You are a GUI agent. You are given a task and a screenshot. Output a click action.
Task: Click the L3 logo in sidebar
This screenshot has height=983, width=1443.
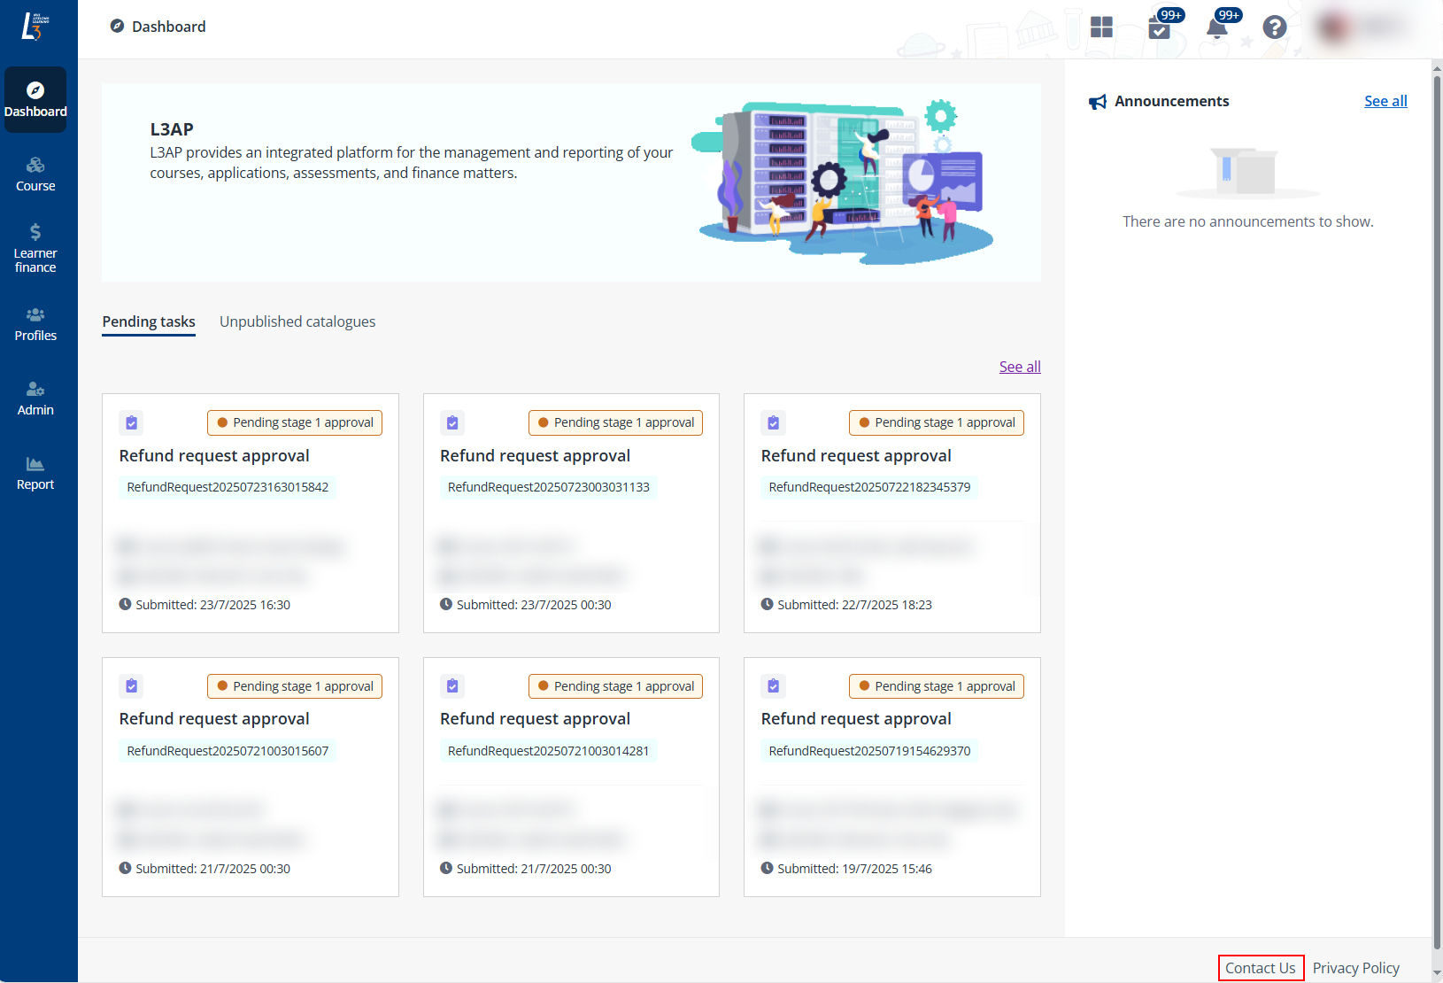click(33, 27)
